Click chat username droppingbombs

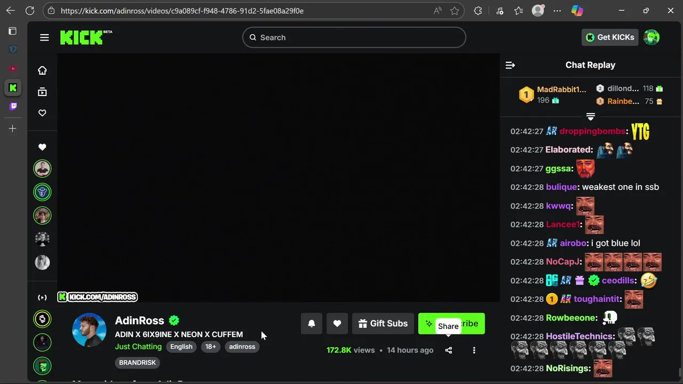click(592, 131)
